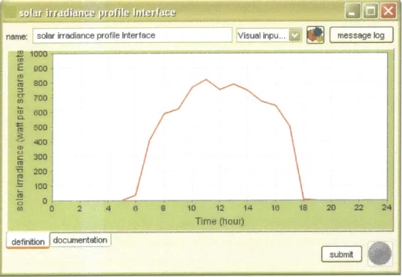Image resolution: width=402 pixels, height=277 pixels.
Task: Click the curve peak near hour 11
Action: click(206, 79)
